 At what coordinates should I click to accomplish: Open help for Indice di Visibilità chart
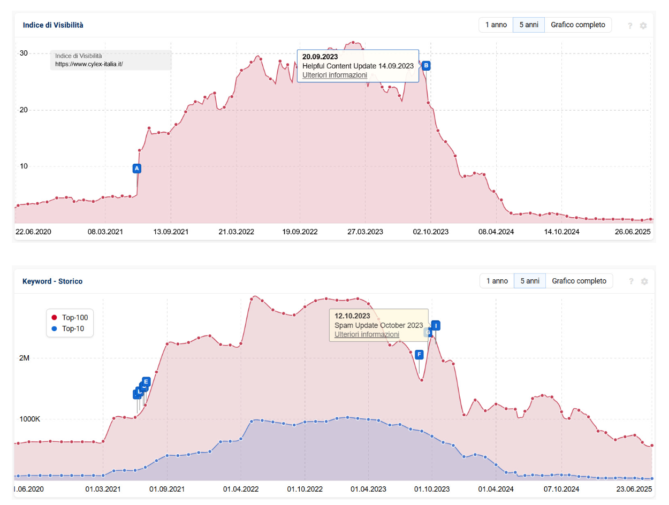[x=630, y=25]
